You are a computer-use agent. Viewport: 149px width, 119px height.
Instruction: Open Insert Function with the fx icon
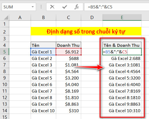click(77, 7)
